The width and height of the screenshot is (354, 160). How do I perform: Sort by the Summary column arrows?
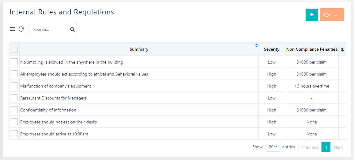coord(257,45)
